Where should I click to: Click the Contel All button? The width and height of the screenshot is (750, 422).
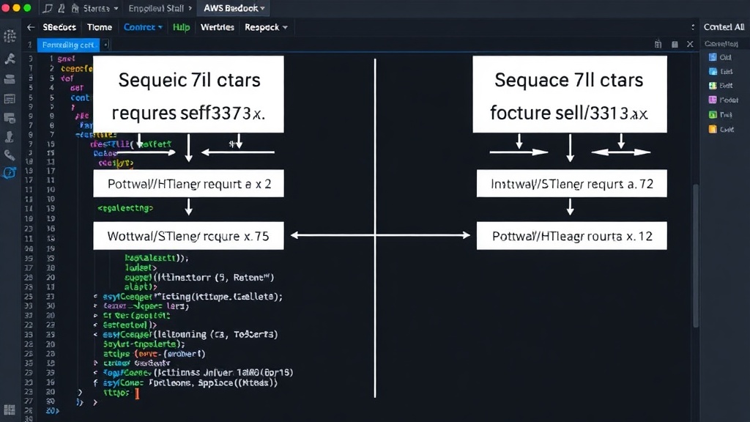pyautogui.click(x=724, y=27)
